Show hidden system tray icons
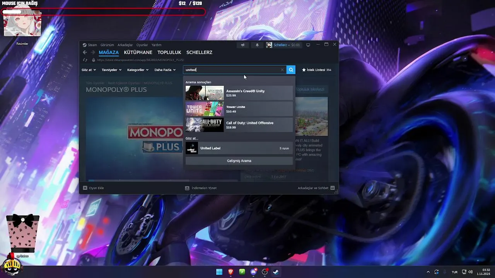Screen dimensions: 495x278 [x=428, y=272]
